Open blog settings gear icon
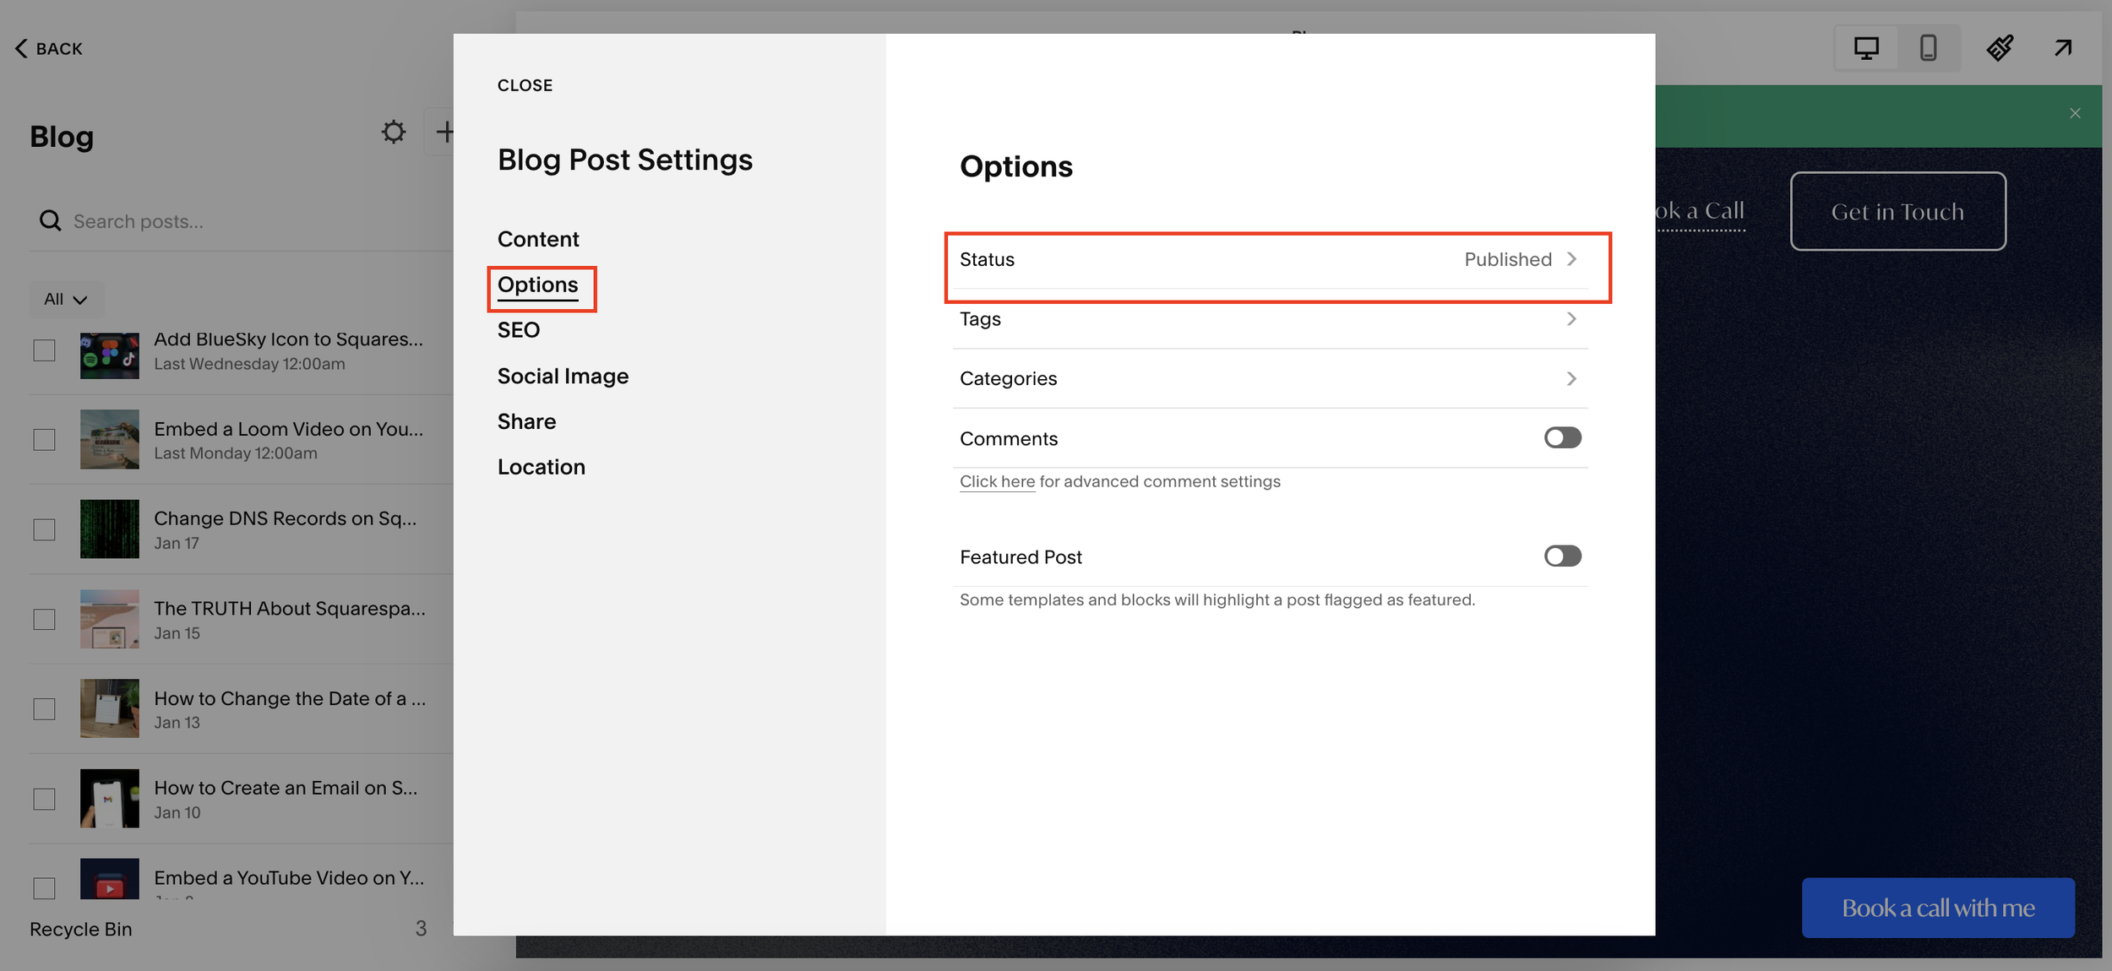This screenshot has height=971, width=2112. coord(393,132)
